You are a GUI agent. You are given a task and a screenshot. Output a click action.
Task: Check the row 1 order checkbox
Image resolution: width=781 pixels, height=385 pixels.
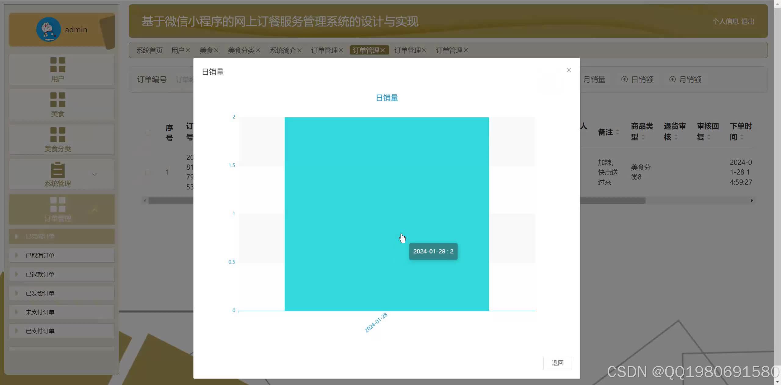click(148, 172)
